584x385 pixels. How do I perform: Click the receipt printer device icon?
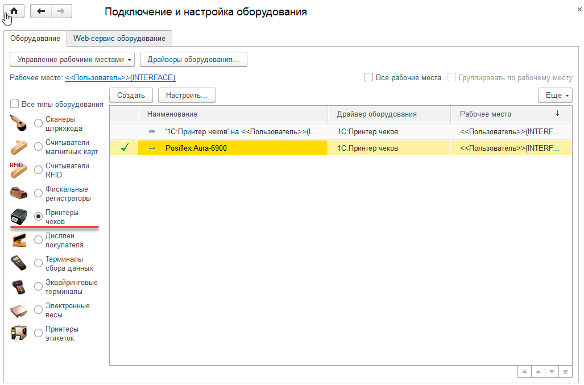(18, 217)
